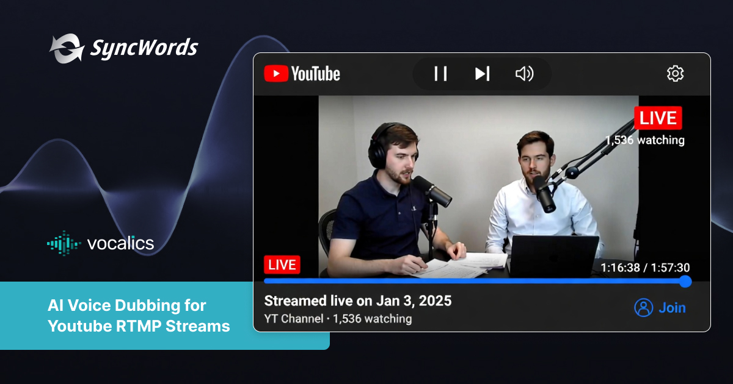
Task: Click the Join button
Action: (672, 307)
